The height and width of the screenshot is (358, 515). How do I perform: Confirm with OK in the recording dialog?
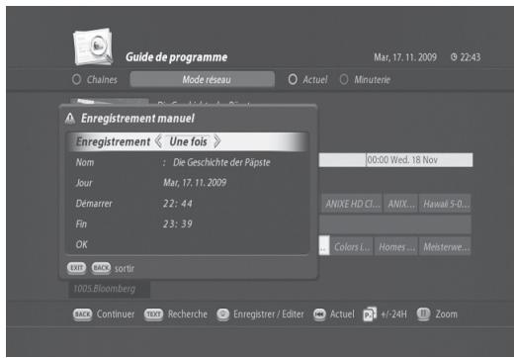coord(82,244)
